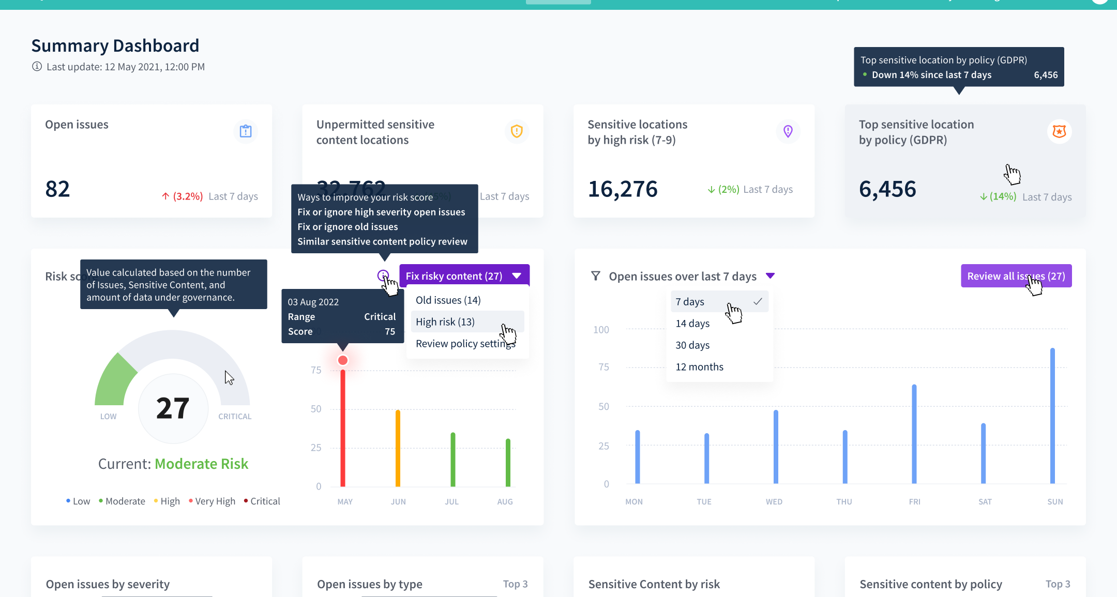Click Sensitive content by policy heading
The image size is (1117, 597).
[x=931, y=584]
